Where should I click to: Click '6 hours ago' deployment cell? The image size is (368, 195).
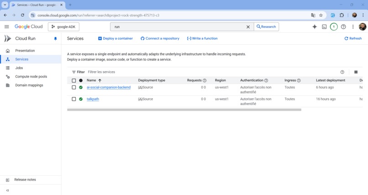(x=325, y=87)
